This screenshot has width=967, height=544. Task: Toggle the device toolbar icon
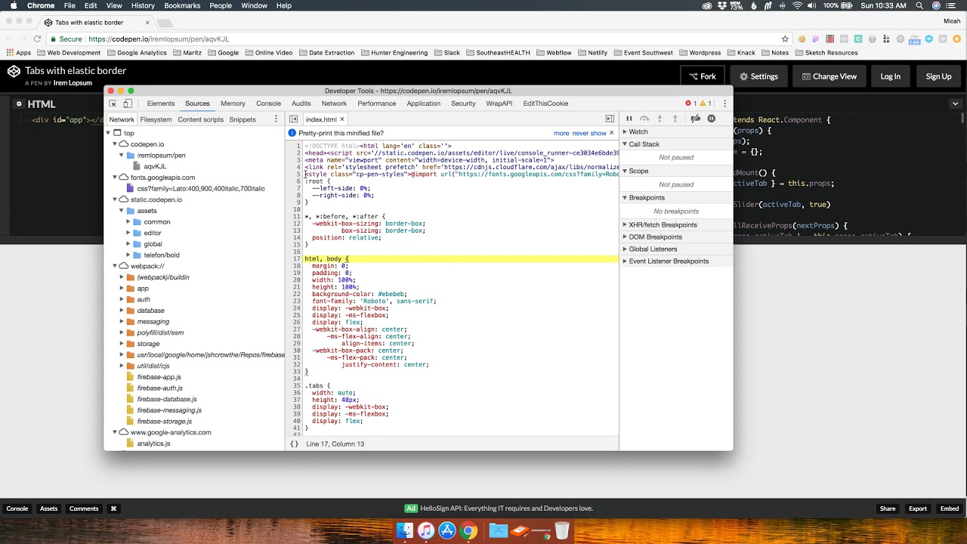(x=128, y=104)
